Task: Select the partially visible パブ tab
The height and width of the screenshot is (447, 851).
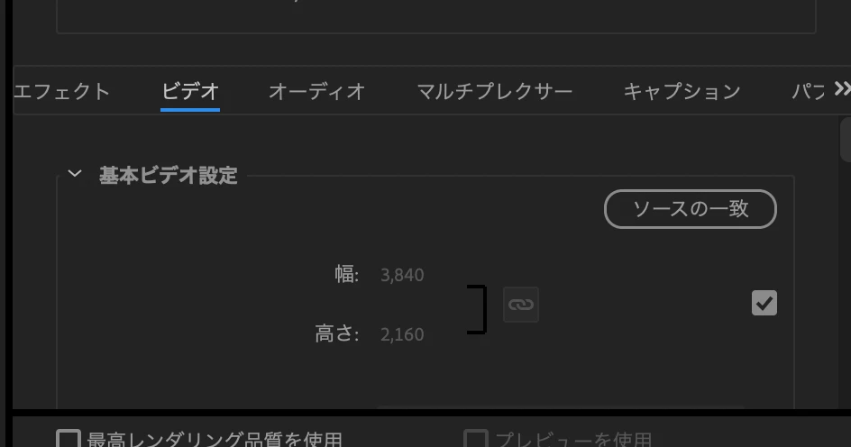Action: tap(808, 91)
